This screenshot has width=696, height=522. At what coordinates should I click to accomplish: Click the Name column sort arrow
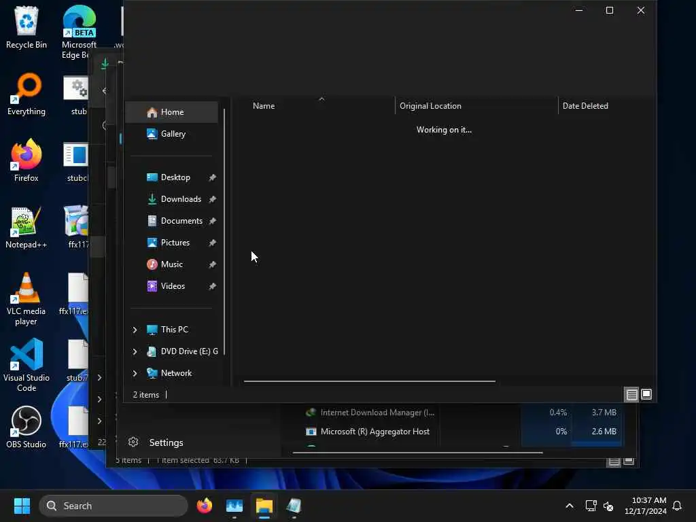pos(321,99)
